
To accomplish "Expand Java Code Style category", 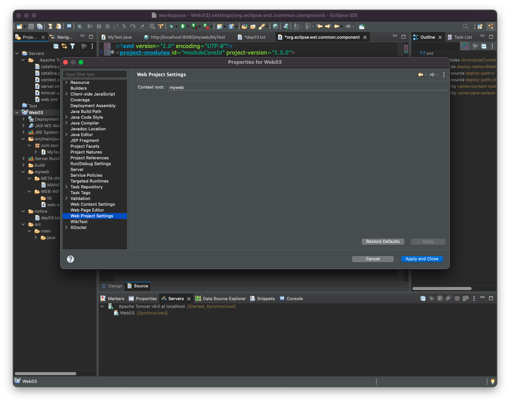I will point(67,117).
